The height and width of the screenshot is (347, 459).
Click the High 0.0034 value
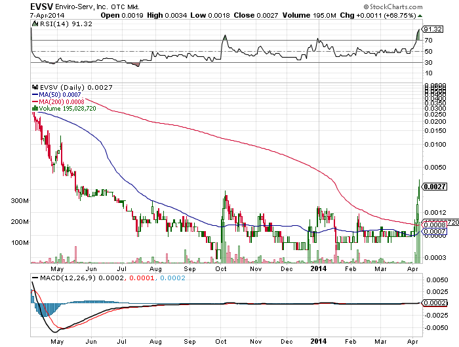pyautogui.click(x=167, y=15)
